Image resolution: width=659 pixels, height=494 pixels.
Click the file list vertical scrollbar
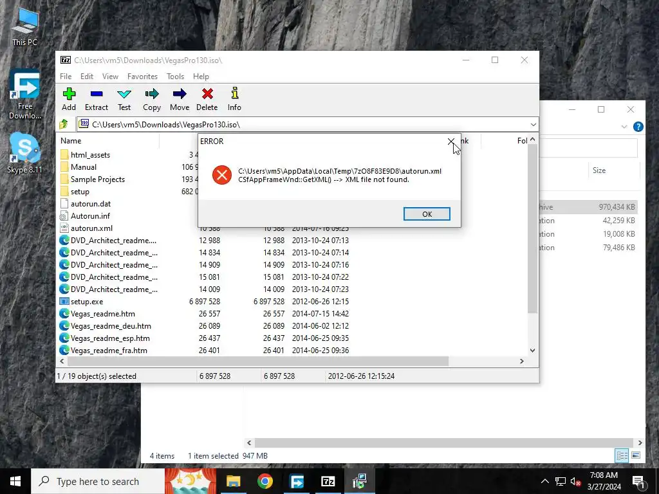point(532,228)
